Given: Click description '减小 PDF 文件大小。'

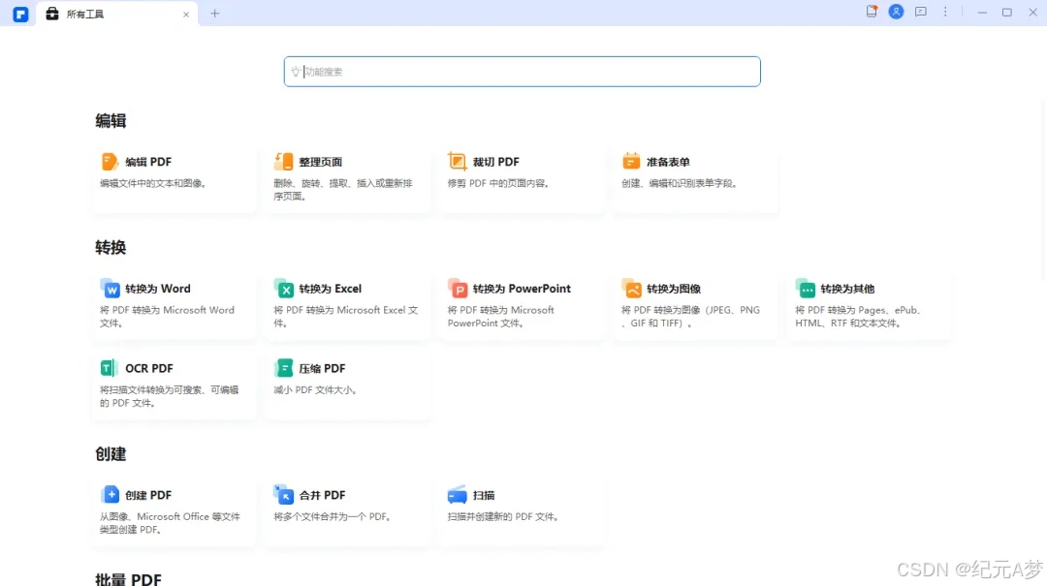Looking at the screenshot, I should [315, 389].
